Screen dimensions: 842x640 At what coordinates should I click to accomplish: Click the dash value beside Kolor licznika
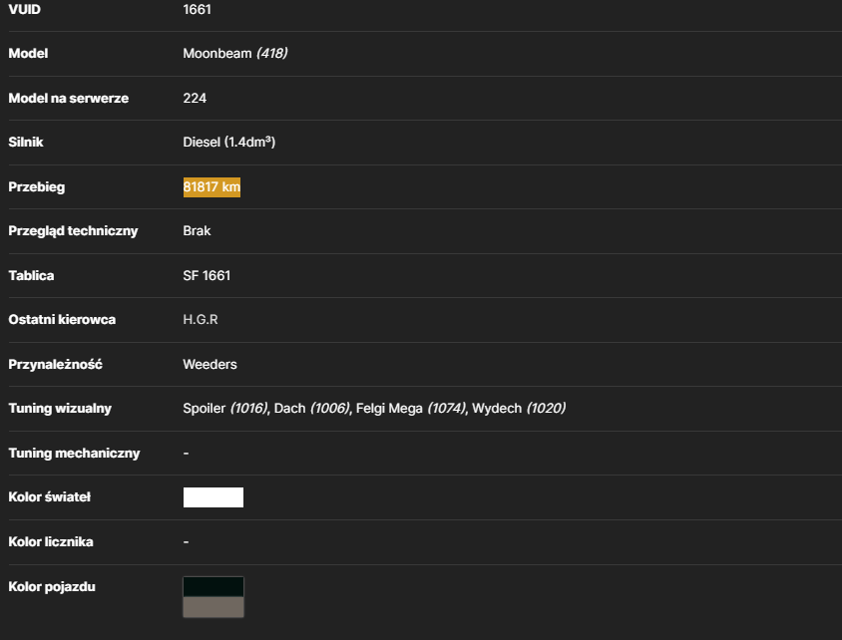pos(186,542)
